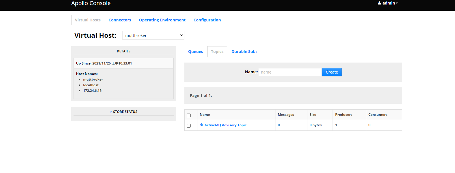Screen dimensions: 455x173
Task: Open the Virtual Host selection dropdown
Action: tap(153, 36)
